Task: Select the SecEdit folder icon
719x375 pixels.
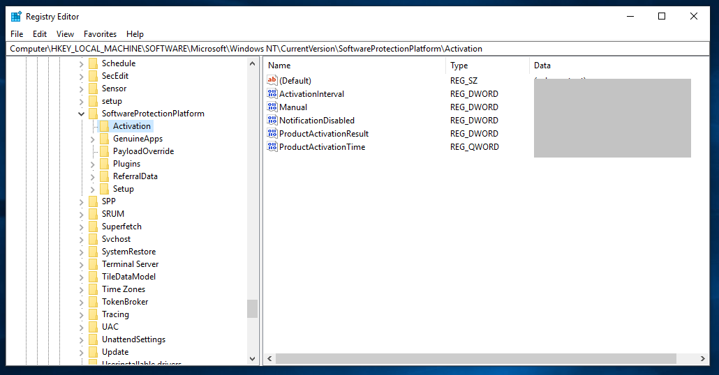Action: click(x=93, y=75)
